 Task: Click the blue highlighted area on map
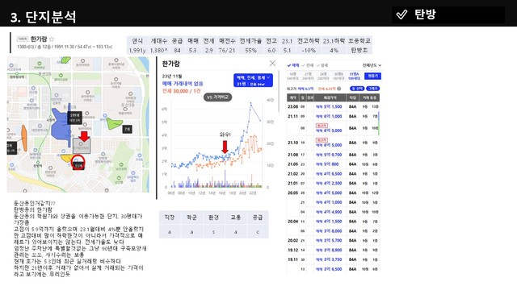61,126
